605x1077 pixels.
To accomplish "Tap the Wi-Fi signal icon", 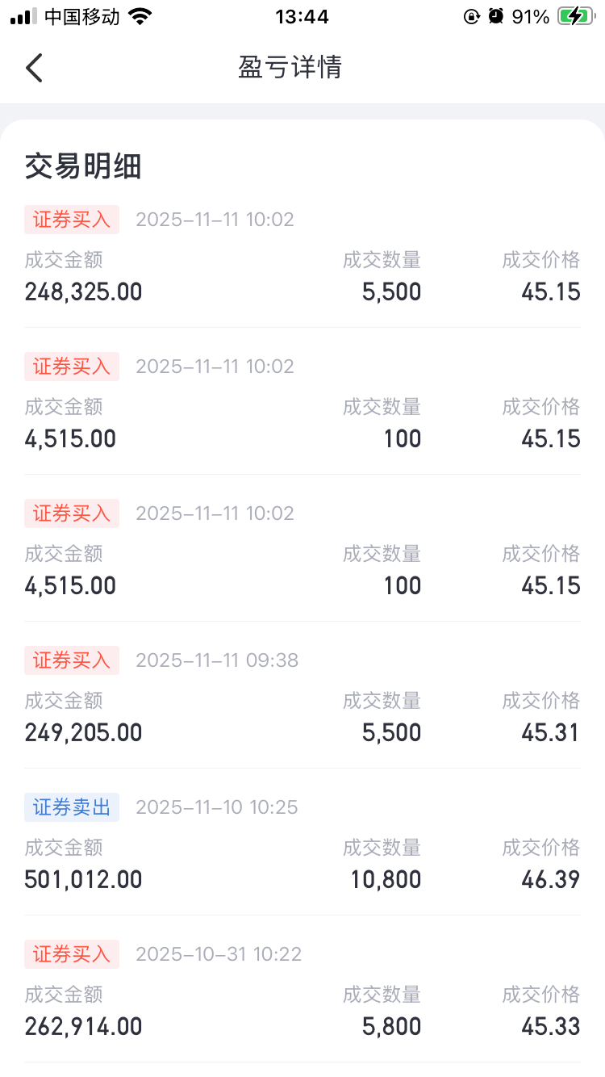I will (140, 17).
